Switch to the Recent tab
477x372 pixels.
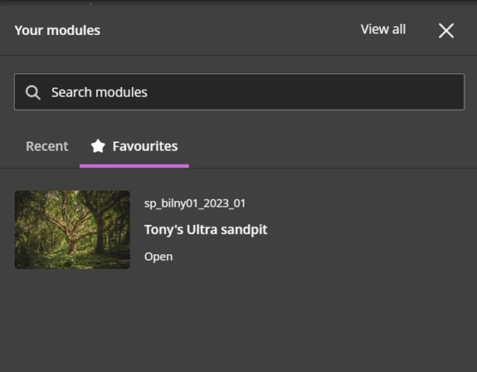click(x=46, y=146)
